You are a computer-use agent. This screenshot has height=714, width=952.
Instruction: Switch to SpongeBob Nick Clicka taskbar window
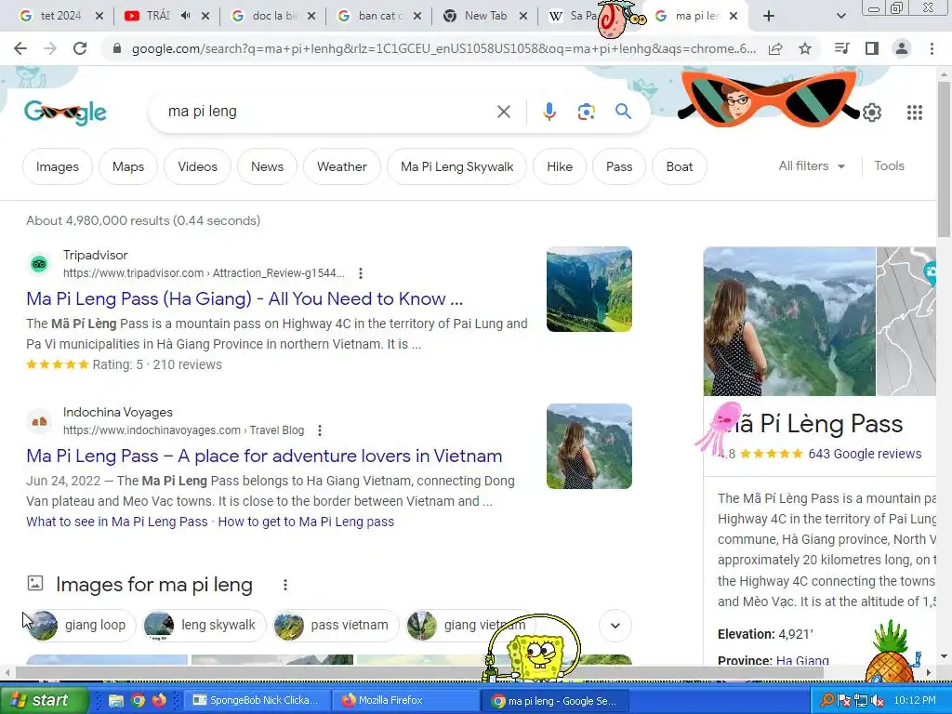(257, 700)
